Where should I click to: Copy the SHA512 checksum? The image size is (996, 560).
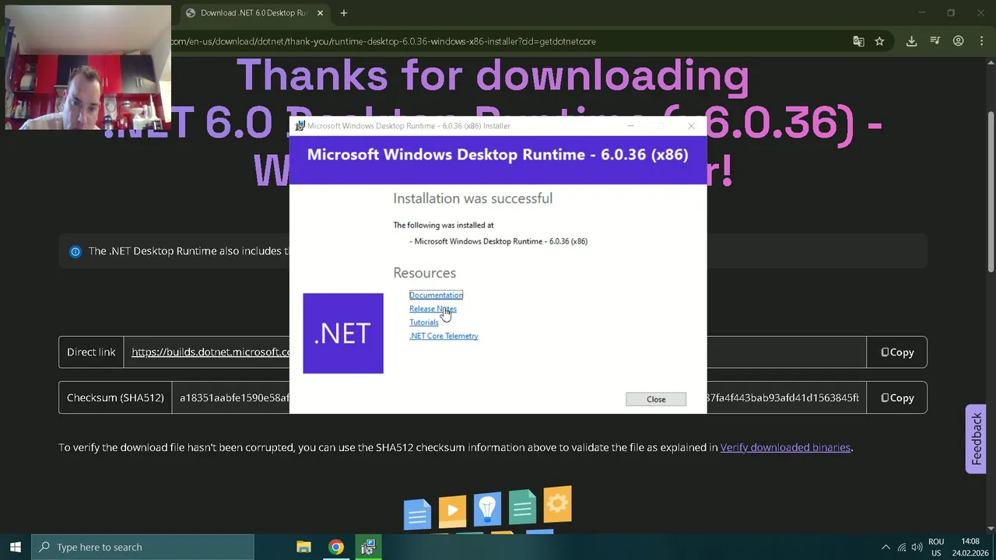tap(896, 397)
